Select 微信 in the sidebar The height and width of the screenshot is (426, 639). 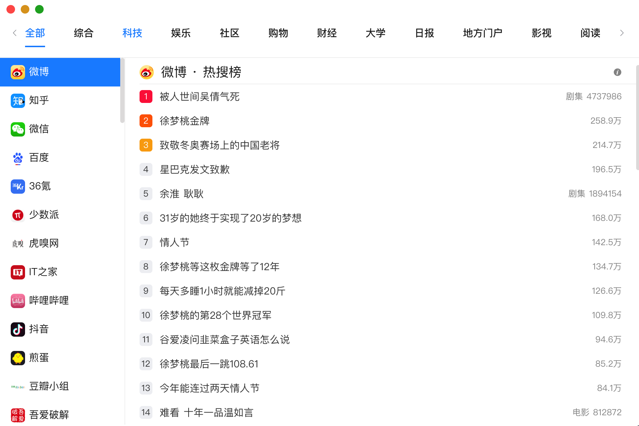(60, 129)
